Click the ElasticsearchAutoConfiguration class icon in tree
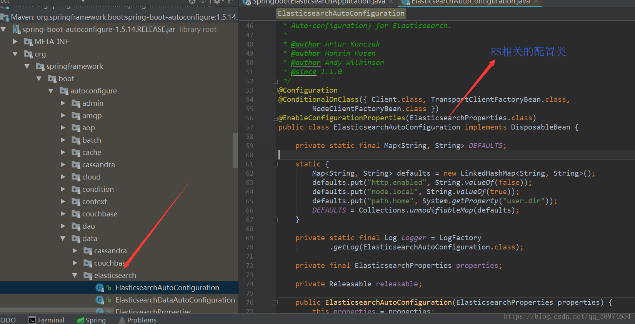The image size is (635, 324). pyautogui.click(x=100, y=287)
